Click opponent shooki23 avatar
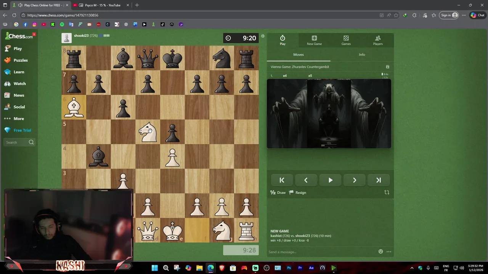This screenshot has width=488, height=274. [66, 38]
